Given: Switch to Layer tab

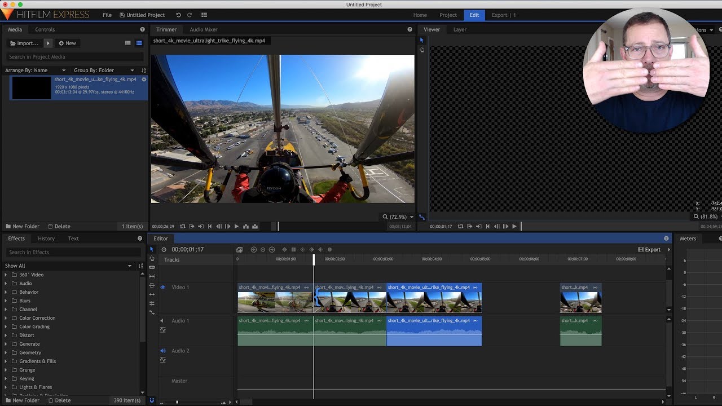Looking at the screenshot, I should point(460,29).
